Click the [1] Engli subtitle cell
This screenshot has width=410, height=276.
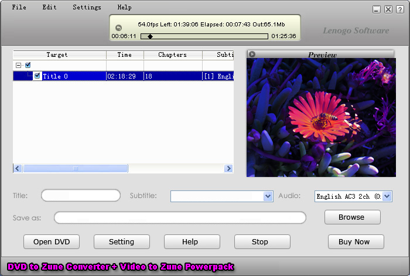click(x=218, y=76)
